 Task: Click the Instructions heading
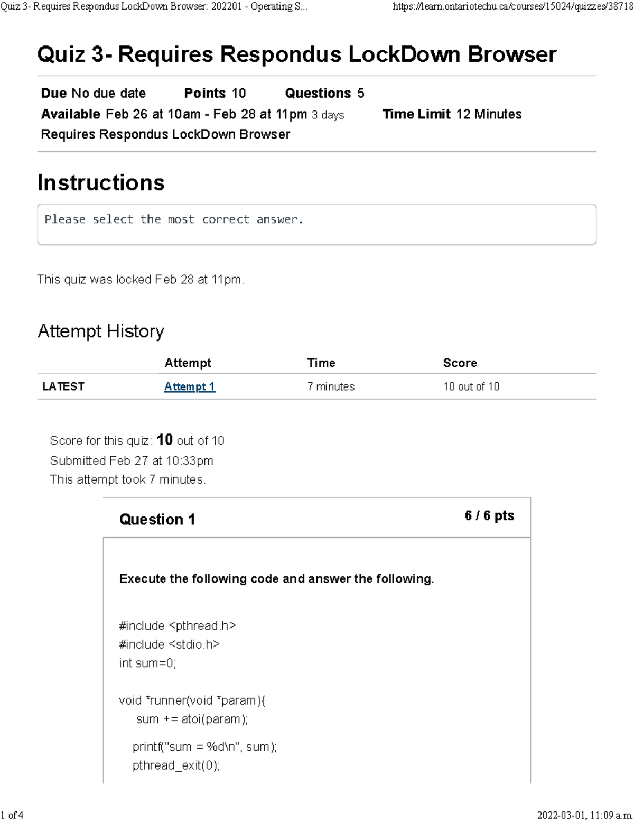pos(101,182)
